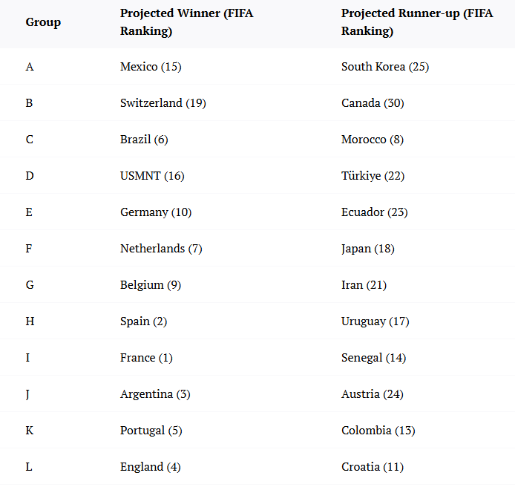Select Uruguay (17) runner-up cell
Viewport: 515px width, 490px height.
375,321
